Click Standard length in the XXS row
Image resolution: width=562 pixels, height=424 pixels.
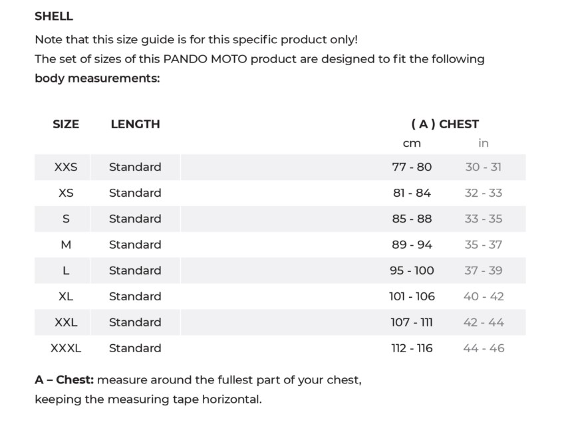tap(135, 167)
